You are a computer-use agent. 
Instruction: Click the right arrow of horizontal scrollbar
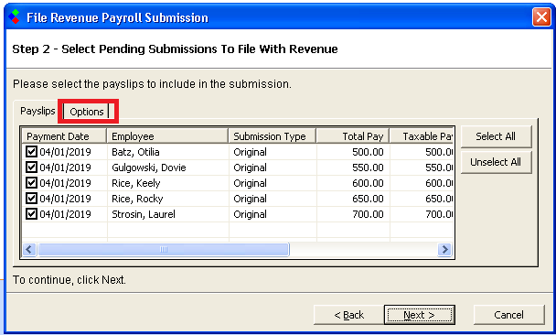pos(444,250)
